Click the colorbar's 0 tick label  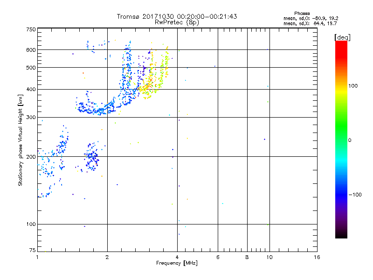click(x=350, y=140)
